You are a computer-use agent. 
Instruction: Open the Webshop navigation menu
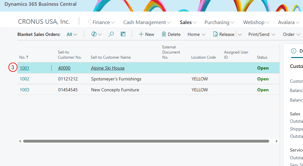256,22
